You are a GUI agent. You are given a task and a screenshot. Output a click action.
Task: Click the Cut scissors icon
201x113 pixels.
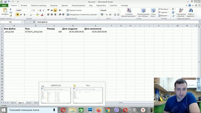10,9
